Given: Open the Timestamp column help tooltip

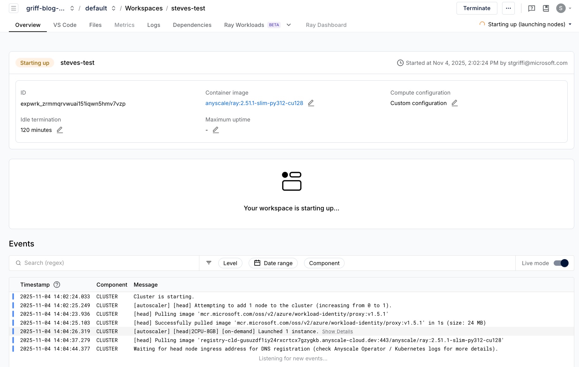Looking at the screenshot, I should point(56,284).
